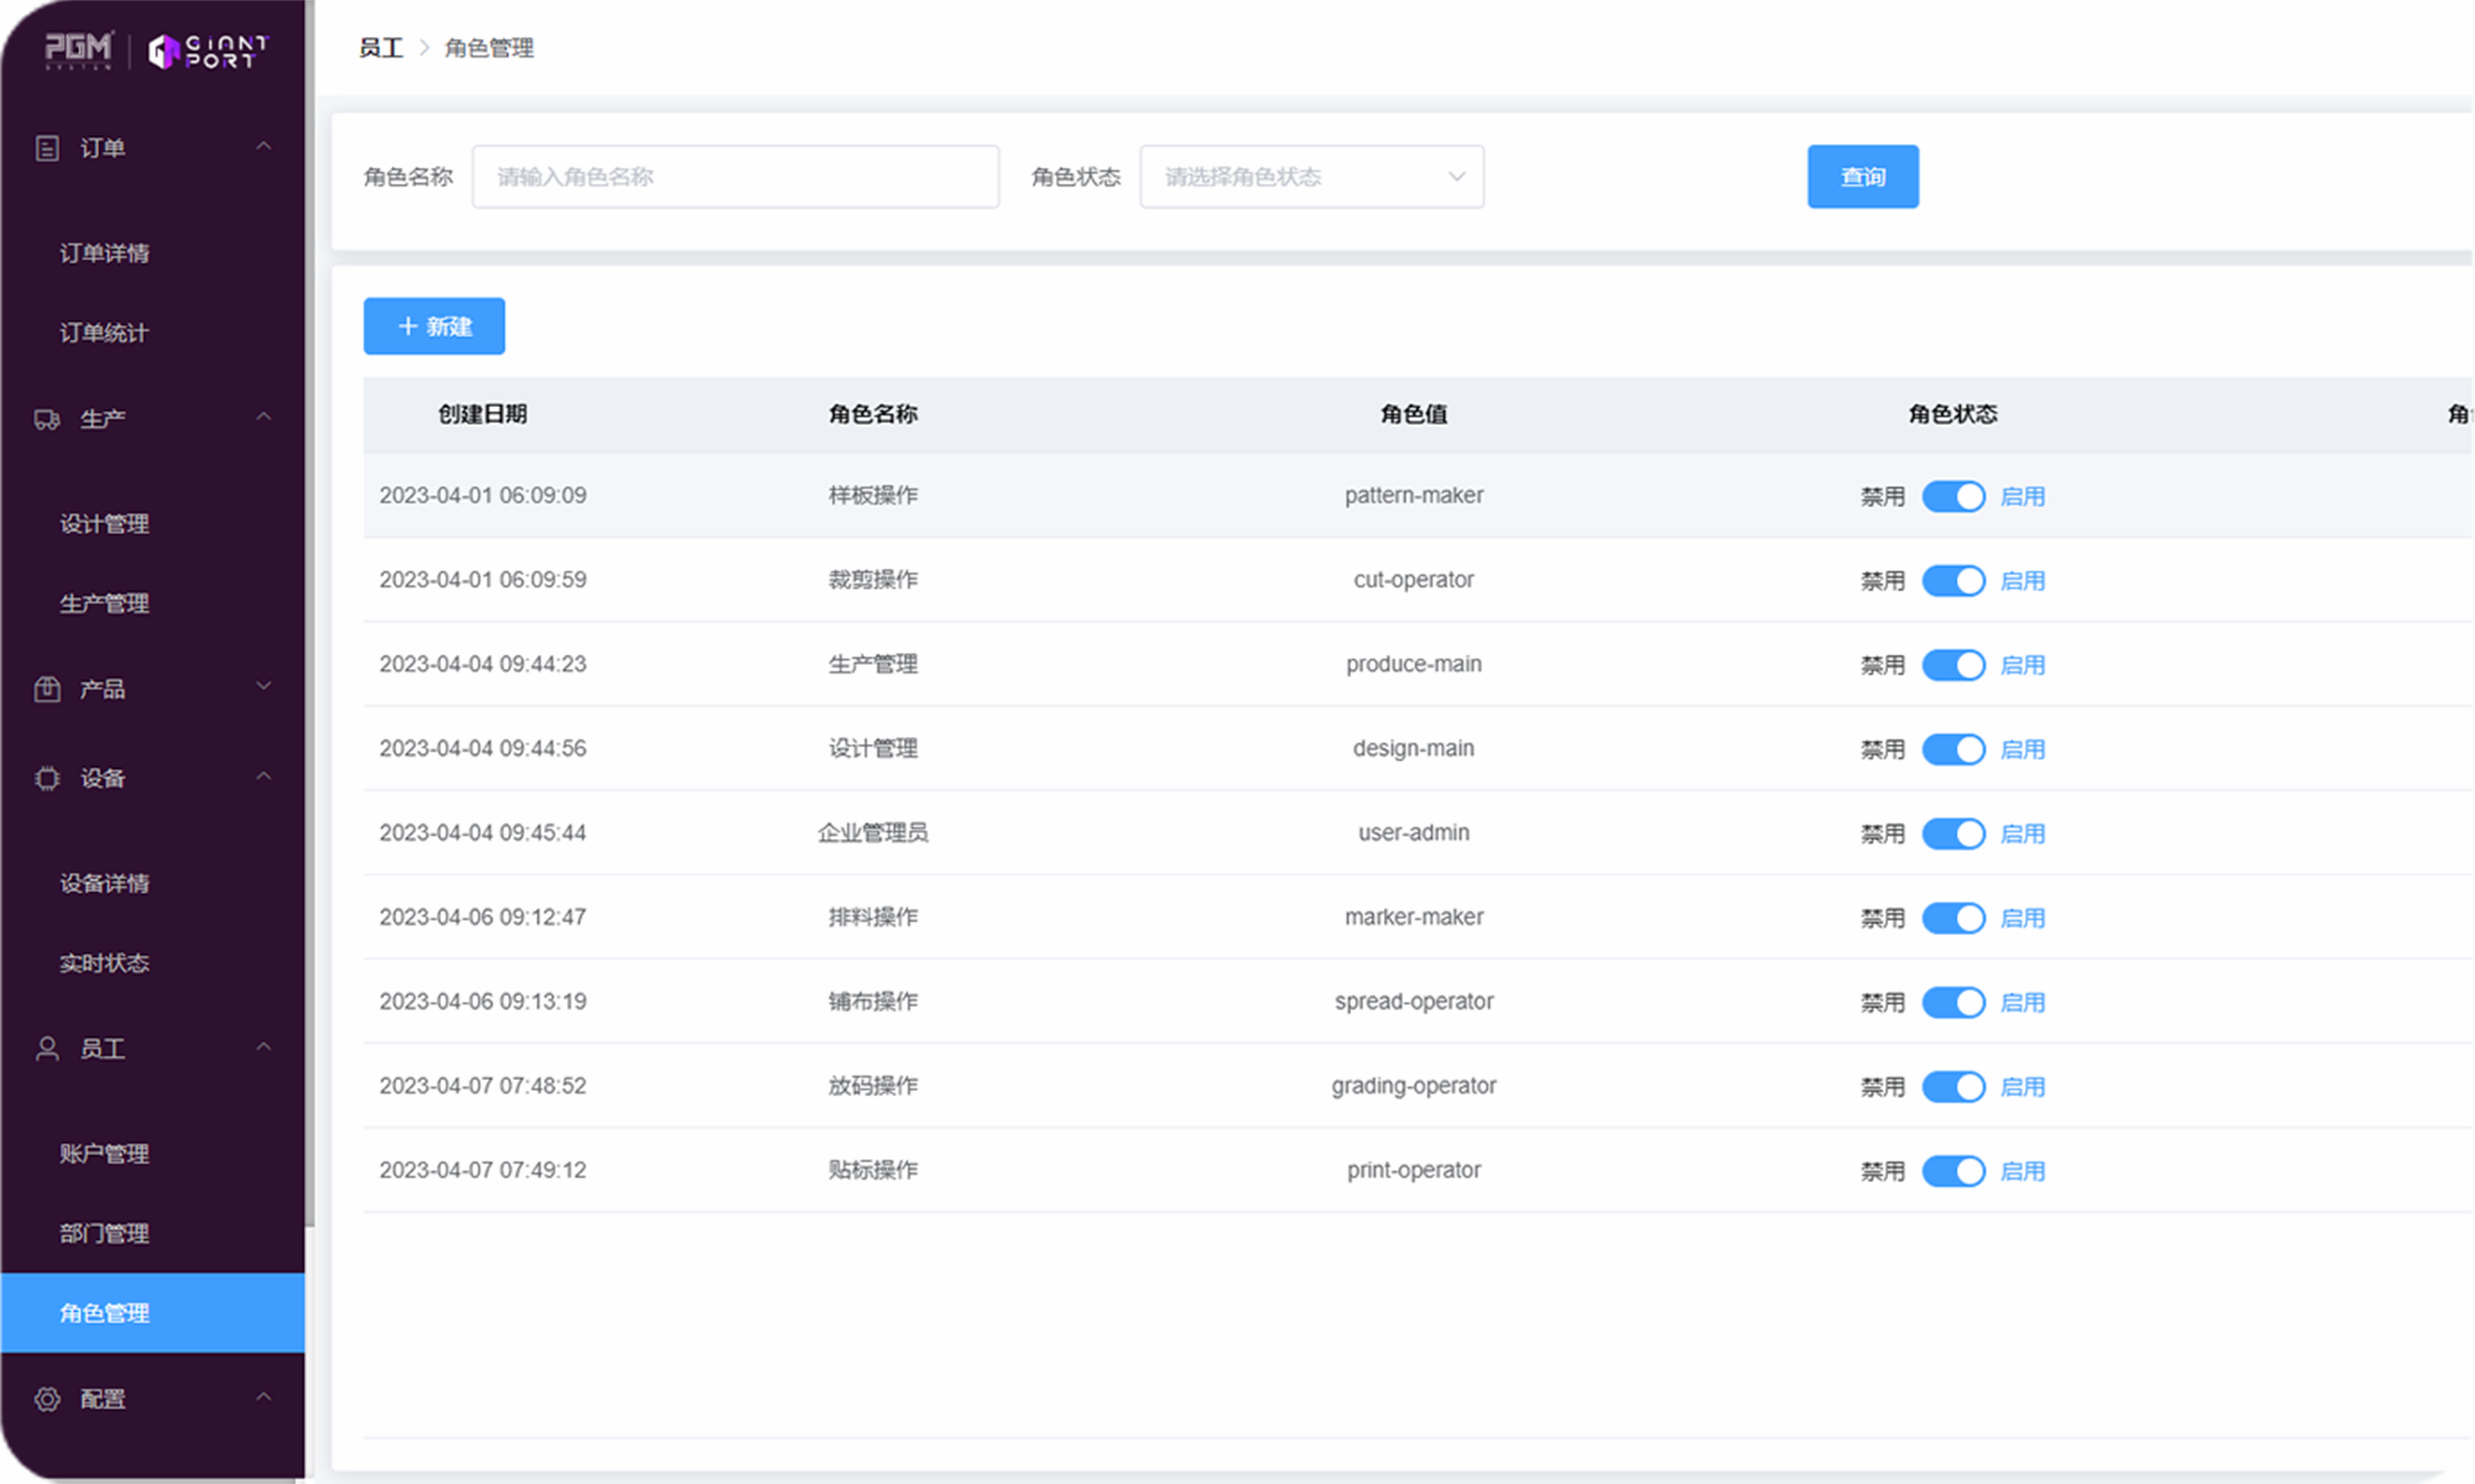Click the 员工 breadcrumb link
The width and height of the screenshot is (2475, 1484).
(x=381, y=48)
